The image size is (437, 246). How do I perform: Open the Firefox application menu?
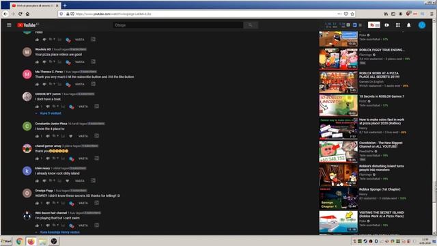(x=432, y=14)
